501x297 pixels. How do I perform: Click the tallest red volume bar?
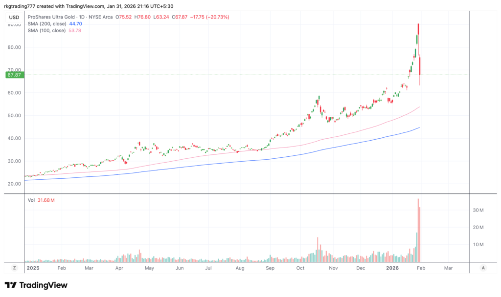point(418,230)
